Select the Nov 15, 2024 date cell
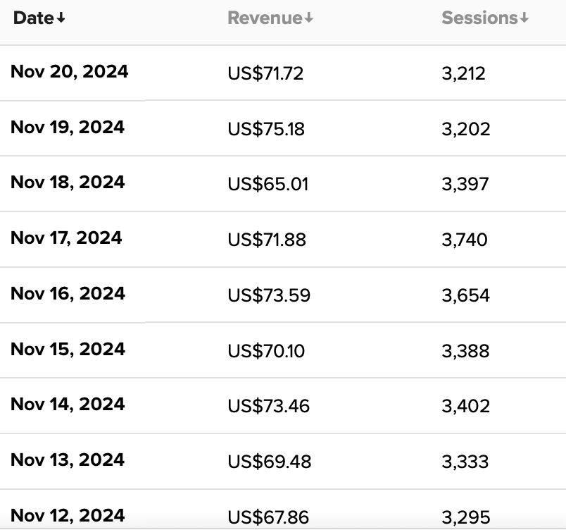This screenshot has height=530, width=566. (68, 349)
